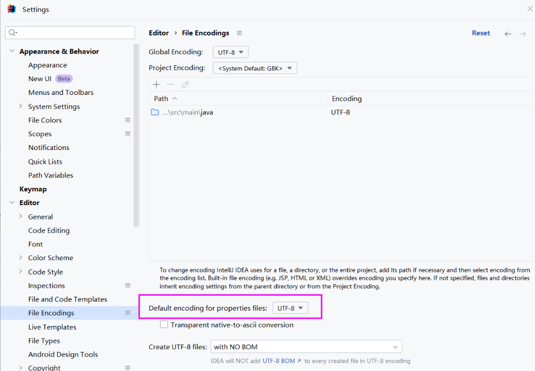This screenshot has height=371, width=535.
Task: Open Notifications settings
Action: pos(49,148)
